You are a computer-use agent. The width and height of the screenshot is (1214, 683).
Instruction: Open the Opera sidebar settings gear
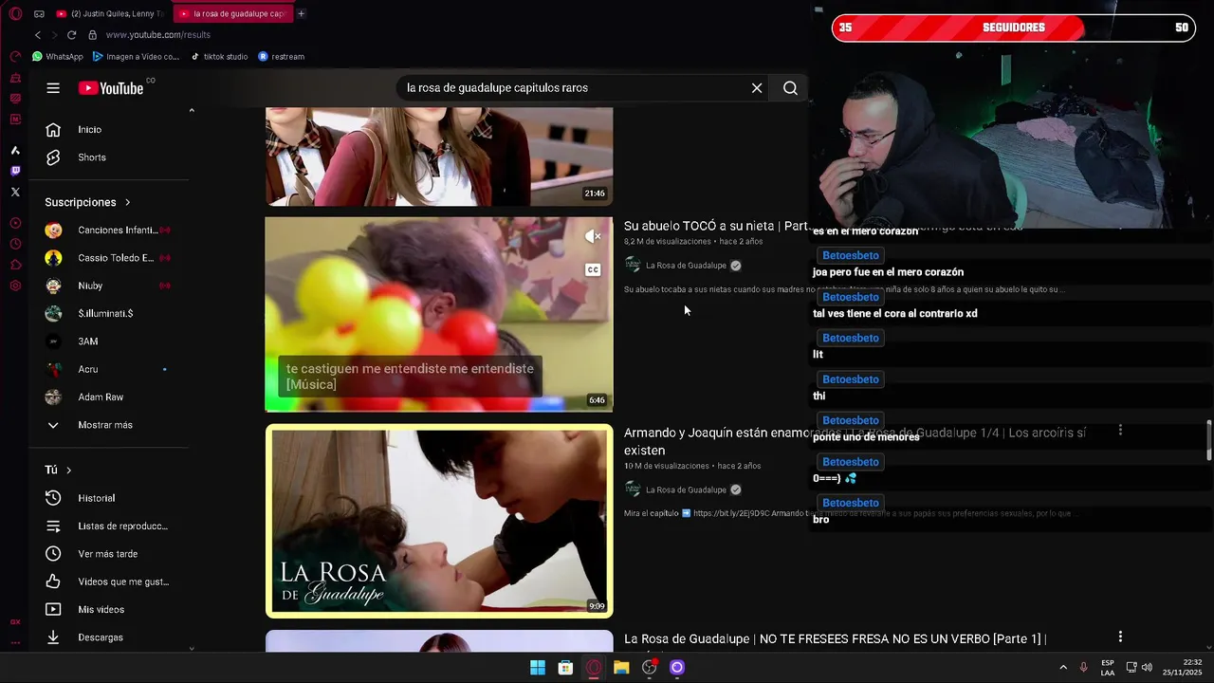[x=15, y=286]
